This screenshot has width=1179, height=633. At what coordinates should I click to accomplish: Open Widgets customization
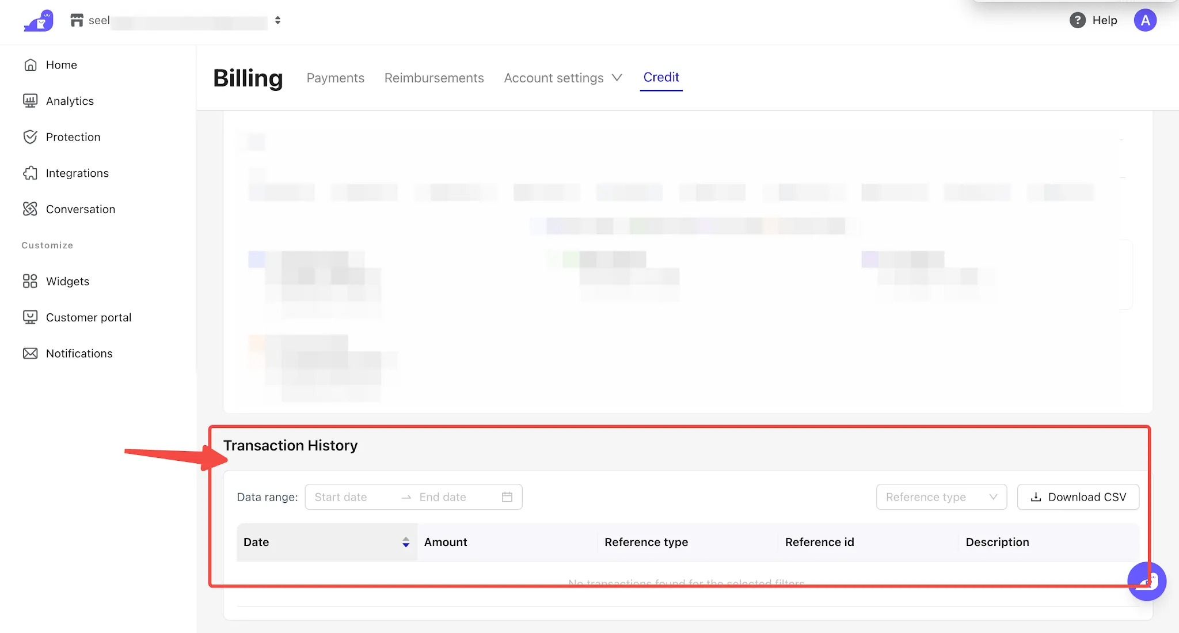coord(67,281)
